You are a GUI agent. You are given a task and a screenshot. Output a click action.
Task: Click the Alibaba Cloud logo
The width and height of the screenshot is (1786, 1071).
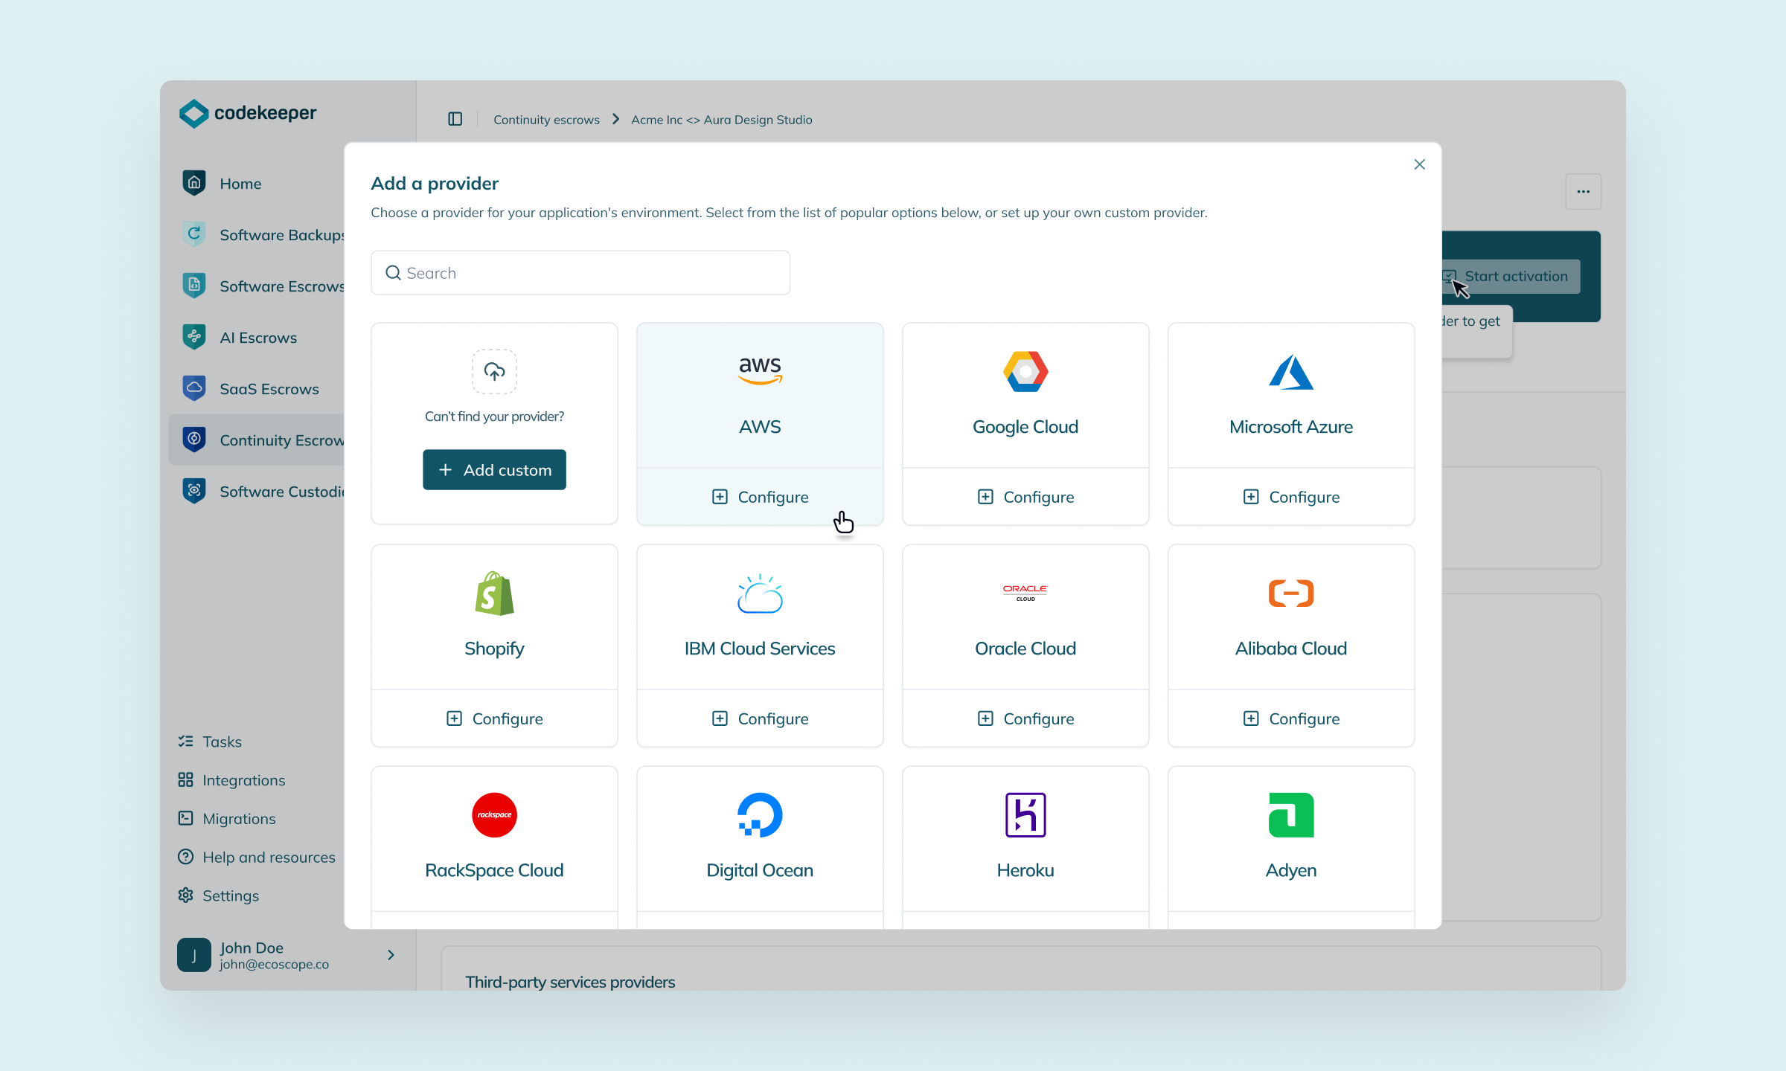click(1291, 593)
